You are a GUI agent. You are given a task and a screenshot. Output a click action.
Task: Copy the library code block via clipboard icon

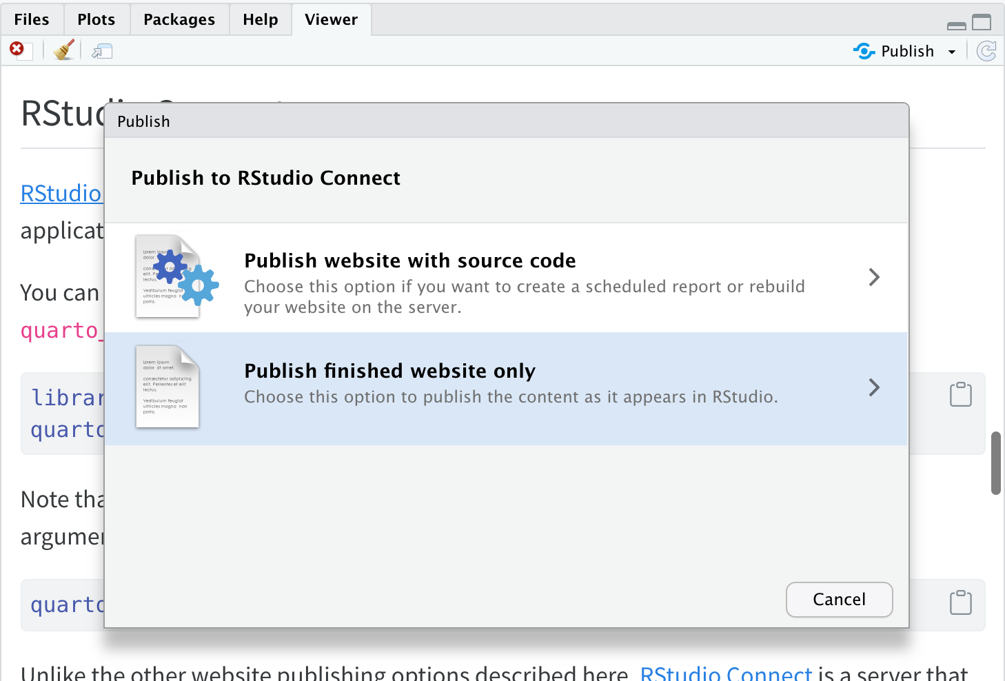point(960,394)
